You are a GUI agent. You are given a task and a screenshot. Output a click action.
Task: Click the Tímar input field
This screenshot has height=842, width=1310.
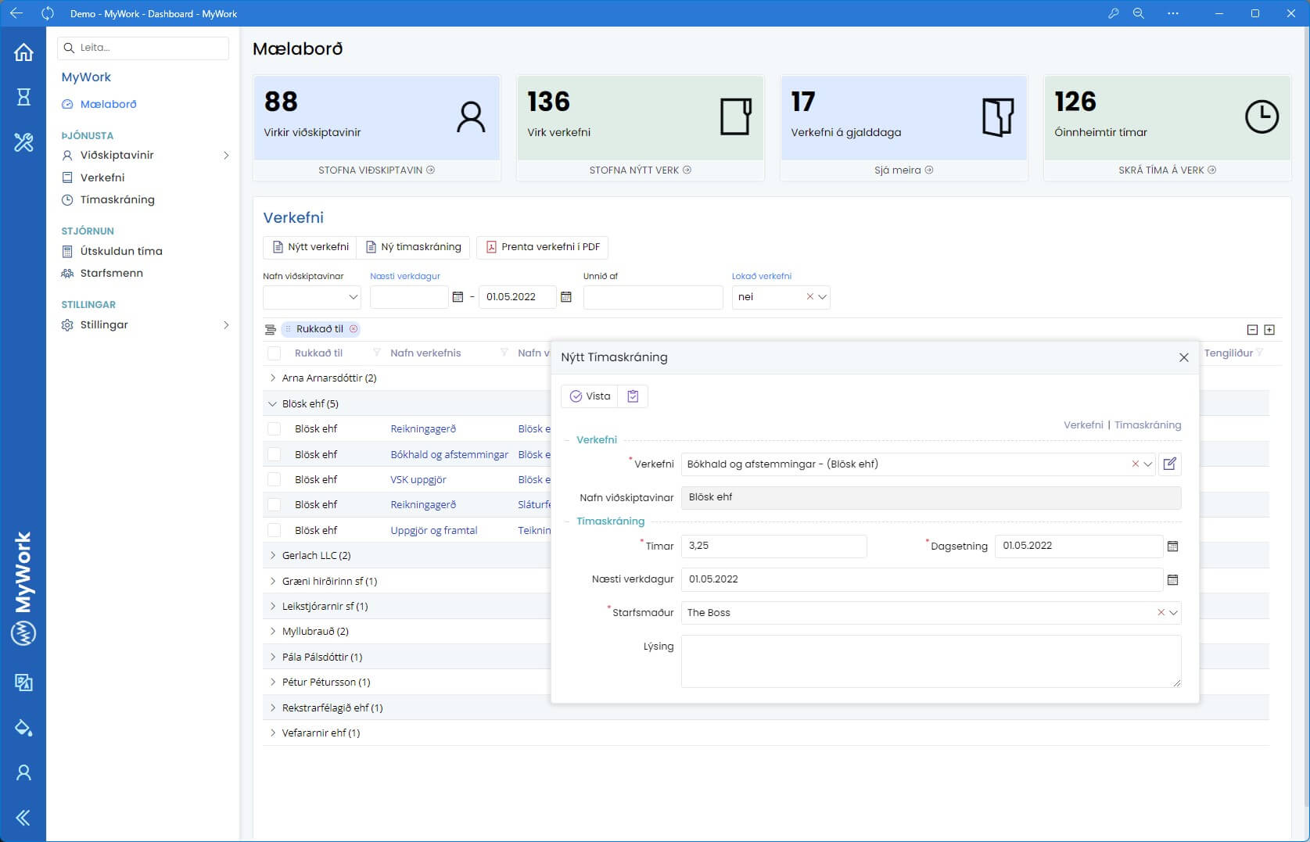[x=773, y=546]
